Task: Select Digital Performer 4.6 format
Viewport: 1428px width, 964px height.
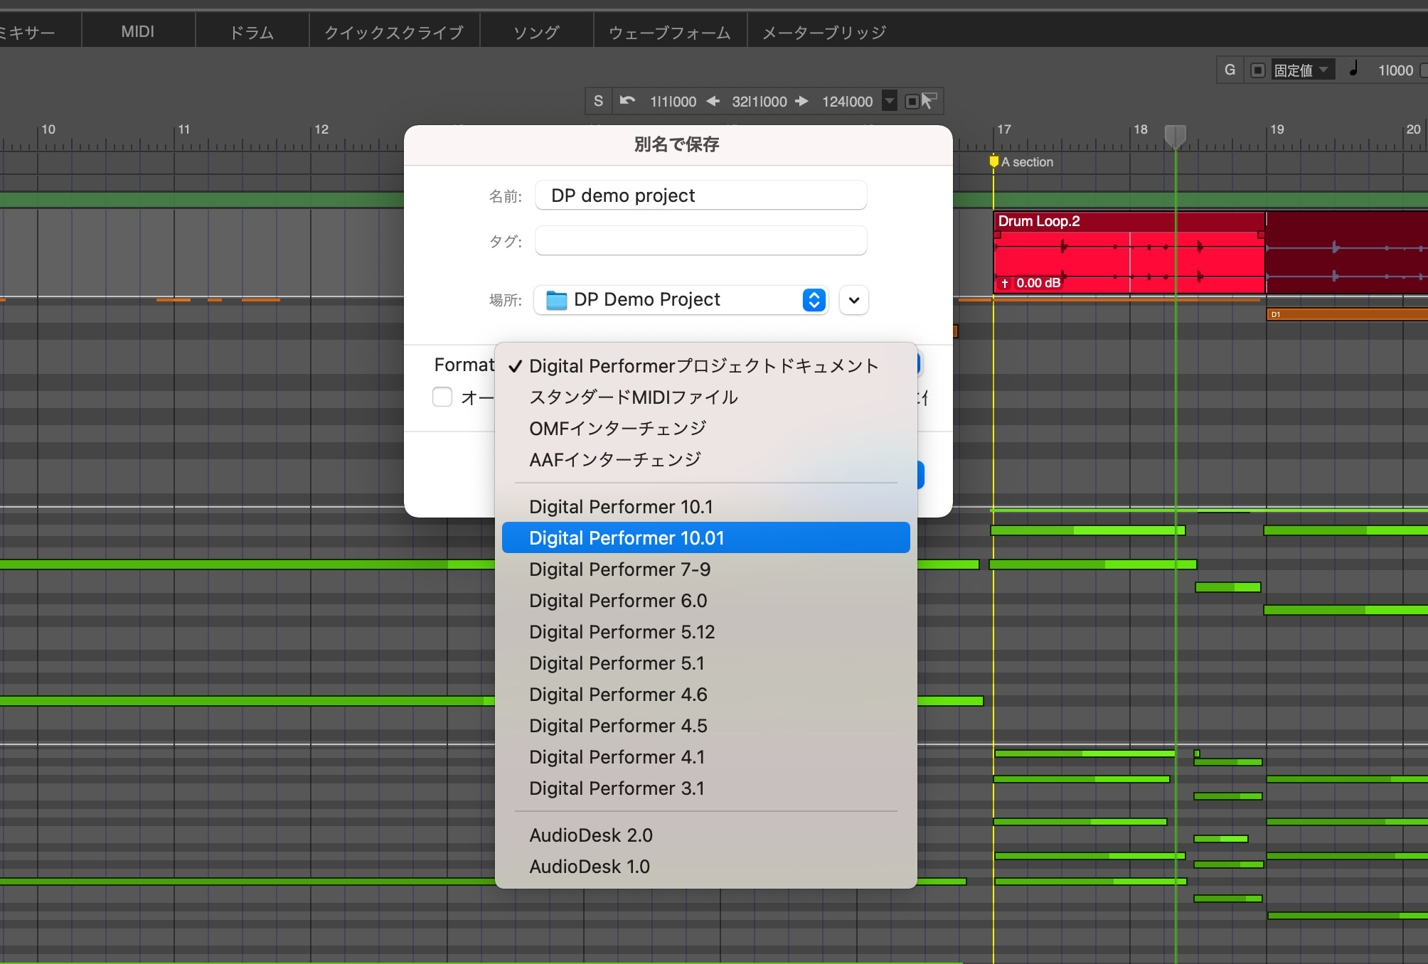Action: [x=705, y=694]
